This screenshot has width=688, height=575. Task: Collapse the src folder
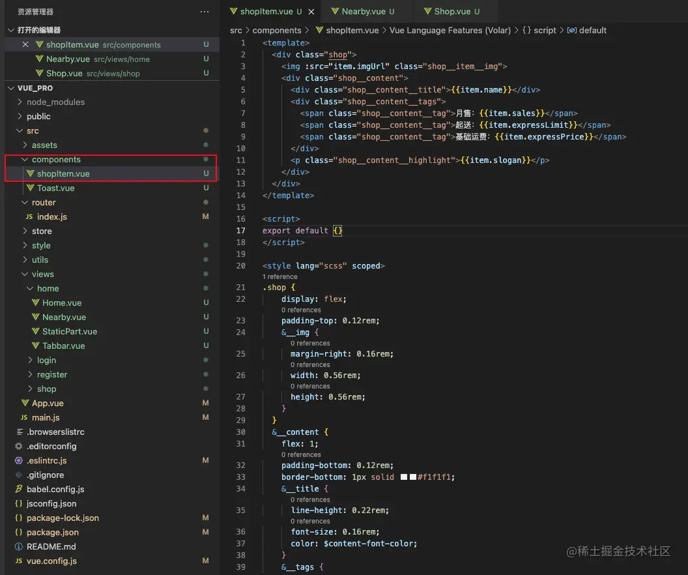tap(20, 131)
